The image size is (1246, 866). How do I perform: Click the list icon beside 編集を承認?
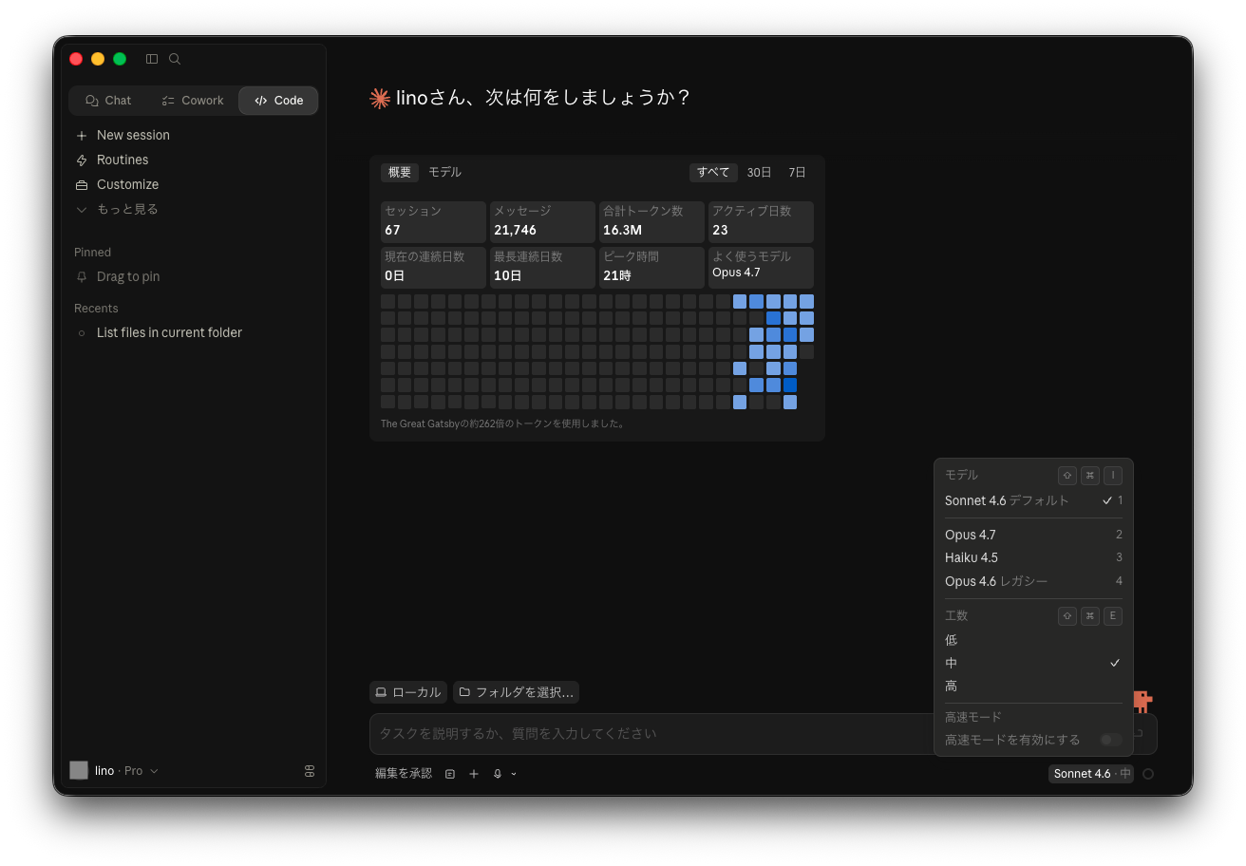[x=450, y=774]
